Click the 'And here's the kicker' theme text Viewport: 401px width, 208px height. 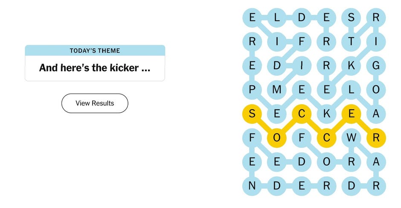(95, 68)
